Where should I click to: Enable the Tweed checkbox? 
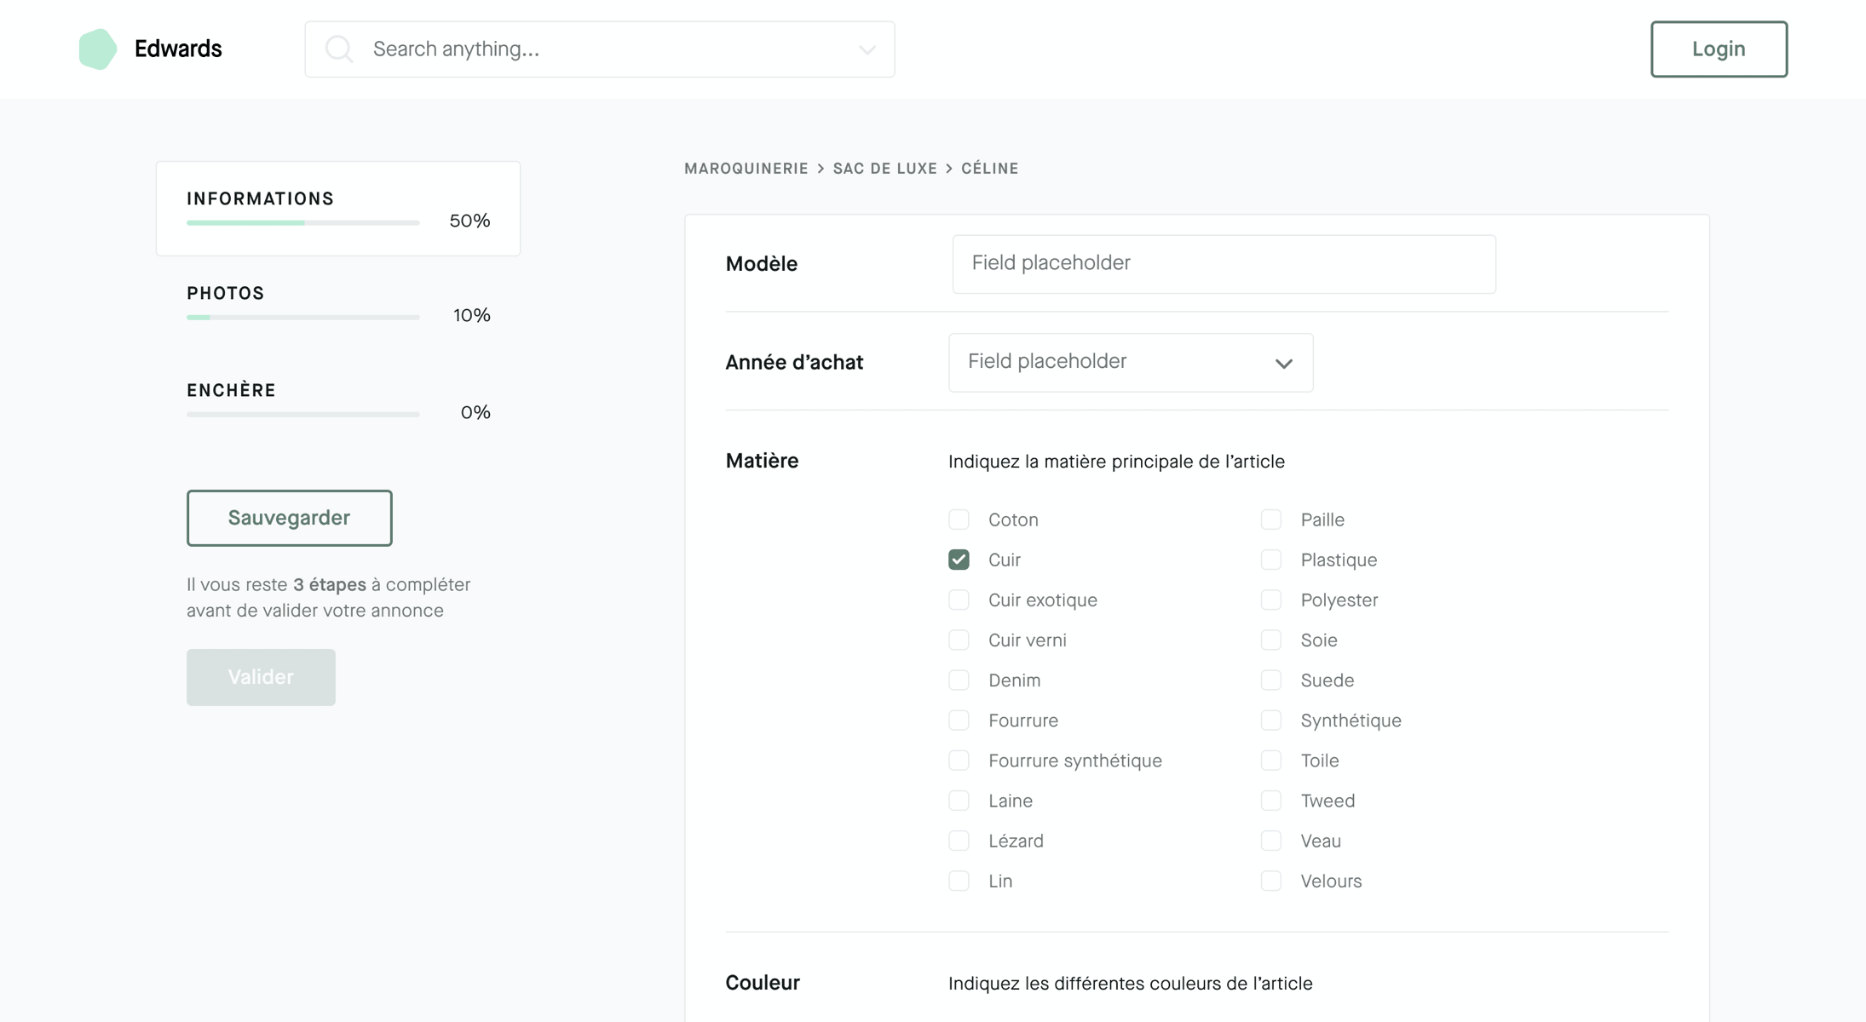[x=1270, y=801]
